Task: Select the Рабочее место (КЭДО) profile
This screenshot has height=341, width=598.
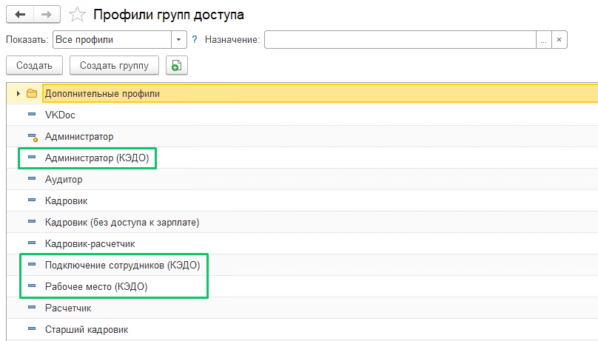Action: tap(96, 286)
